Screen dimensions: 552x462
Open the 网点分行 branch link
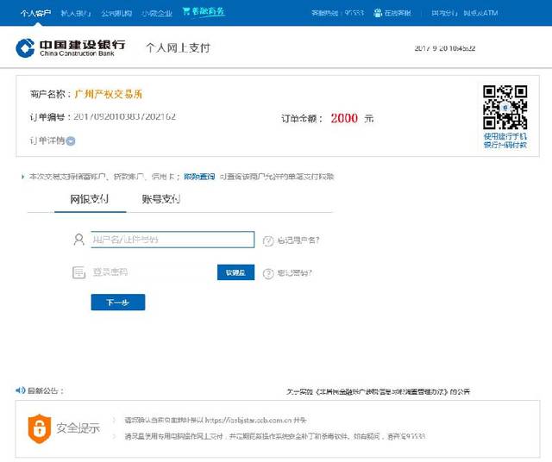[444, 13]
